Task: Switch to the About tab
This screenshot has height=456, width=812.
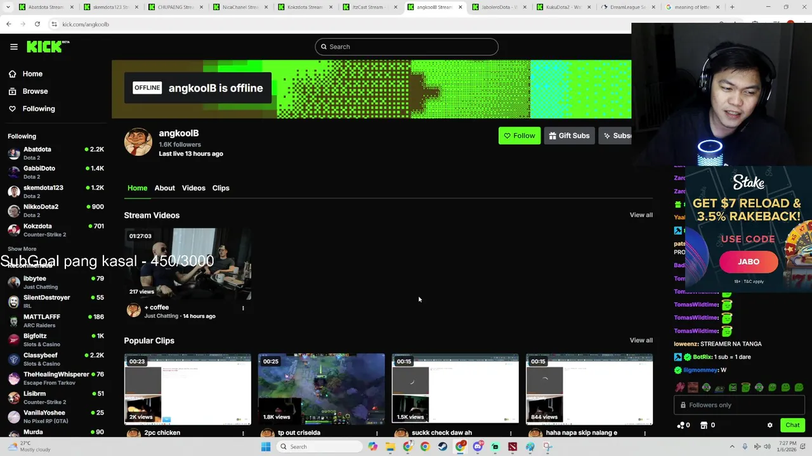Action: coord(164,188)
